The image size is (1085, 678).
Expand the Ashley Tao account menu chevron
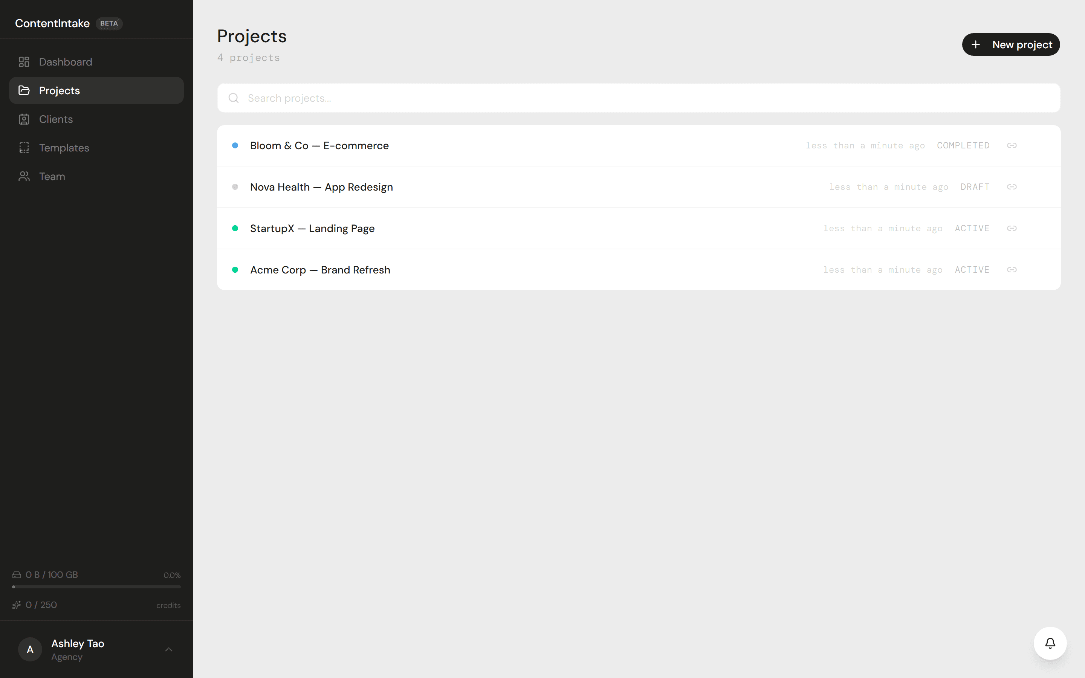click(168, 649)
